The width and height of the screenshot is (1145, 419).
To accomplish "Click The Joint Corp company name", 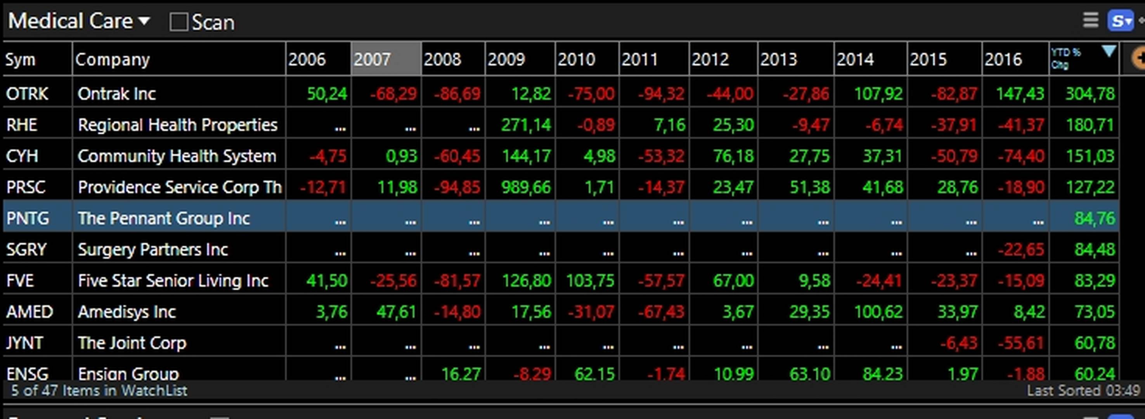I will coord(132,343).
